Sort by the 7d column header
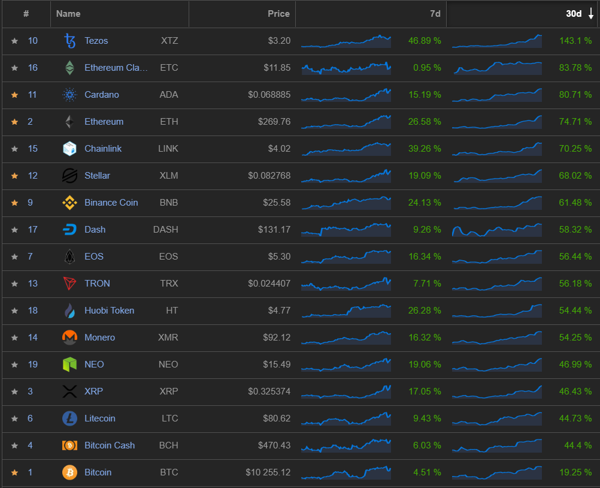Viewport: 600px width, 488px height. [x=371, y=14]
